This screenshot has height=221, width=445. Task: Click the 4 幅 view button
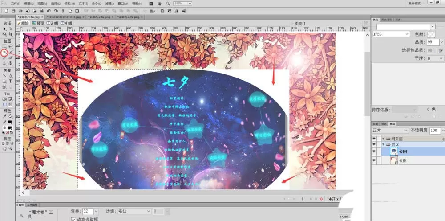click(x=66, y=23)
